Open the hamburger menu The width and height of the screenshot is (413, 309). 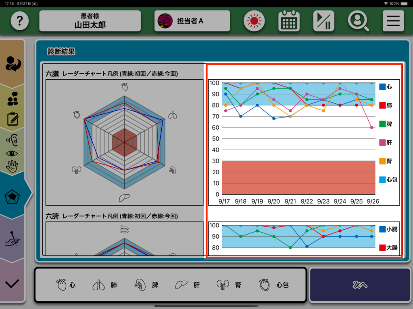(393, 21)
